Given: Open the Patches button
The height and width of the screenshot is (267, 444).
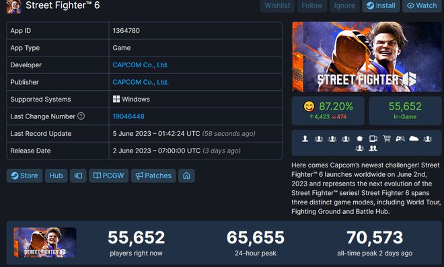Looking at the screenshot, I should [153, 176].
